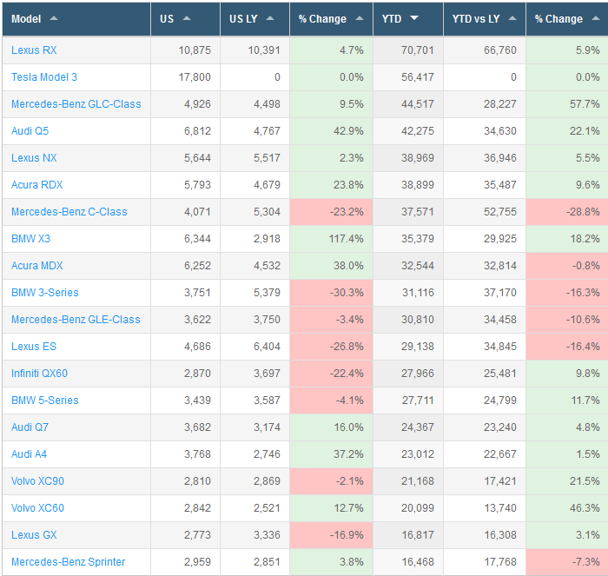The height and width of the screenshot is (576, 608).
Task: Select the 52,755 YTD vs LY cell
Action: point(485,212)
